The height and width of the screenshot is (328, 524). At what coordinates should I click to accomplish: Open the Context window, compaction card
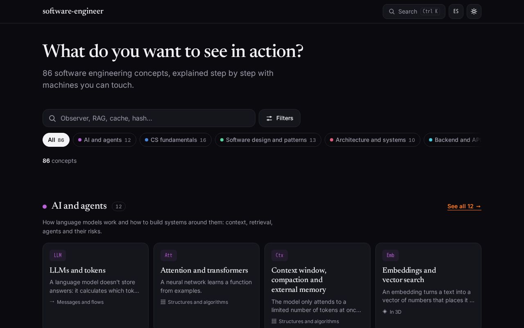pos(317,285)
